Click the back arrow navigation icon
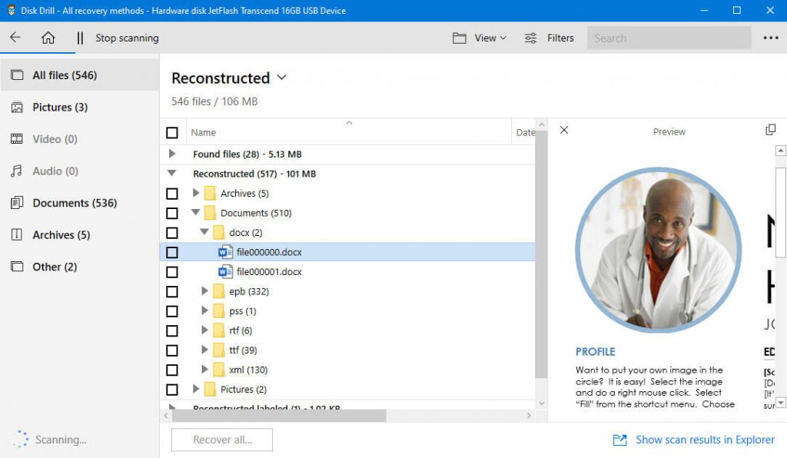 pyautogui.click(x=15, y=38)
